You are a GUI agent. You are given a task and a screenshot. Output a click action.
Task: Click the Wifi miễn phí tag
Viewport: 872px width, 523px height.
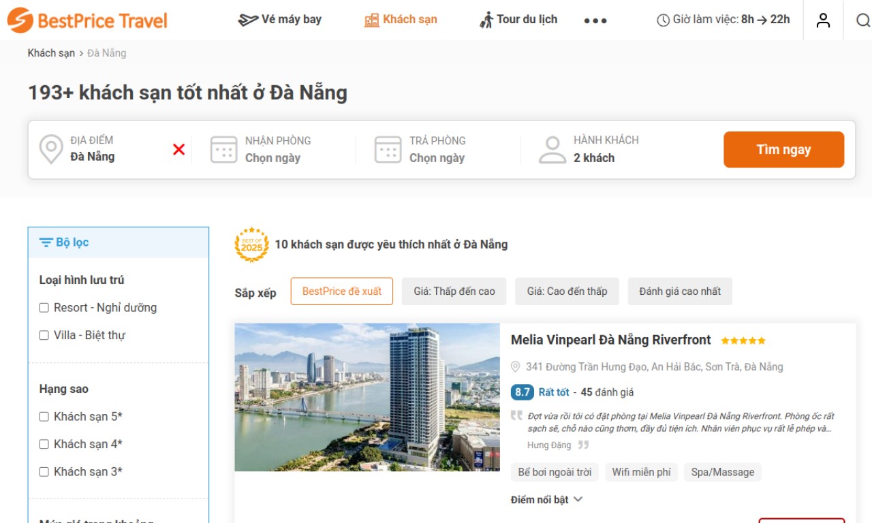coord(641,472)
